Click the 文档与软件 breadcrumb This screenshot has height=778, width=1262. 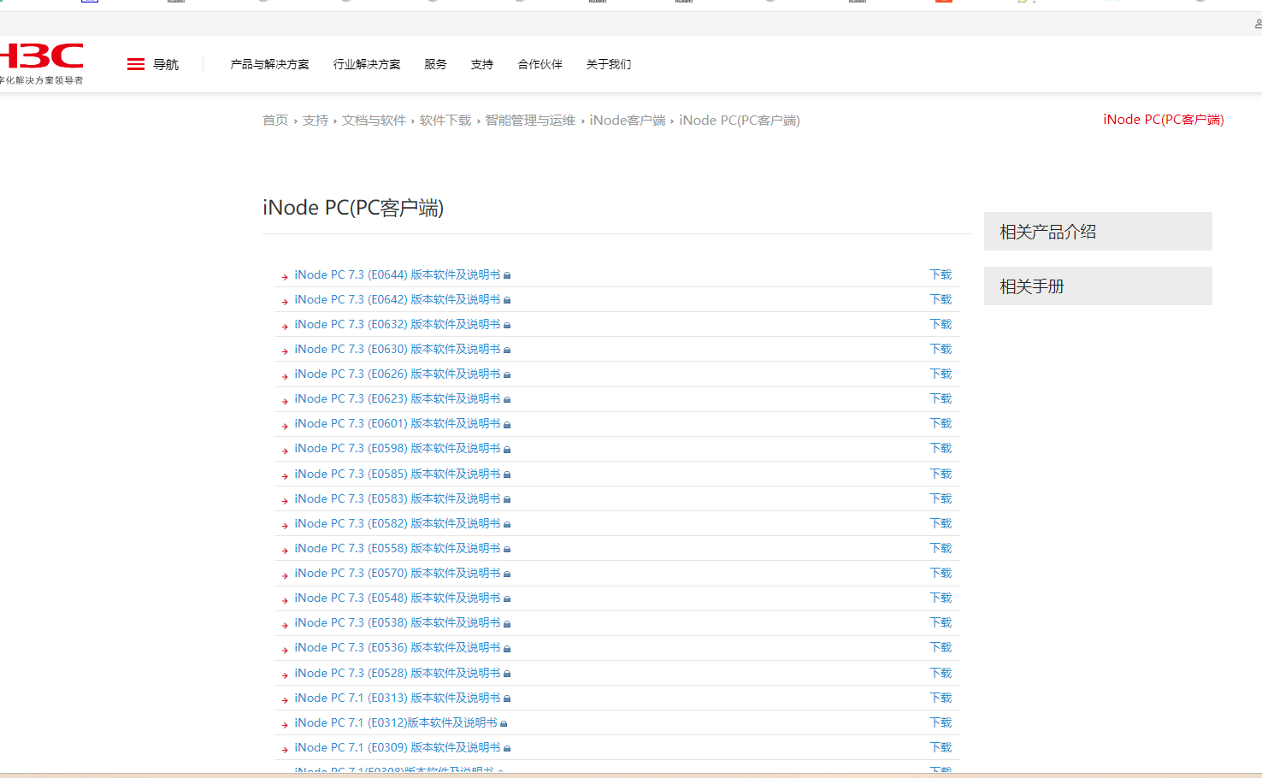(374, 121)
